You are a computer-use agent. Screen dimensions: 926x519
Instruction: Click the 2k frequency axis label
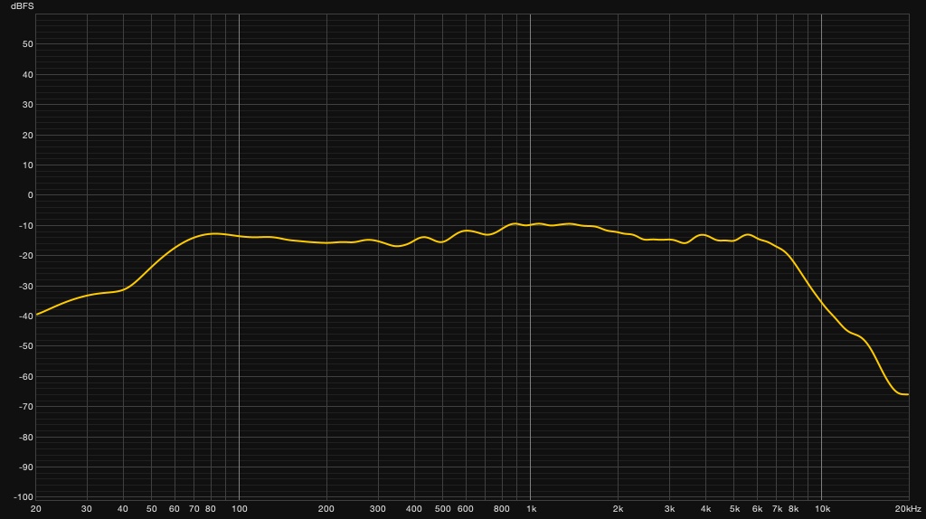[x=619, y=509]
